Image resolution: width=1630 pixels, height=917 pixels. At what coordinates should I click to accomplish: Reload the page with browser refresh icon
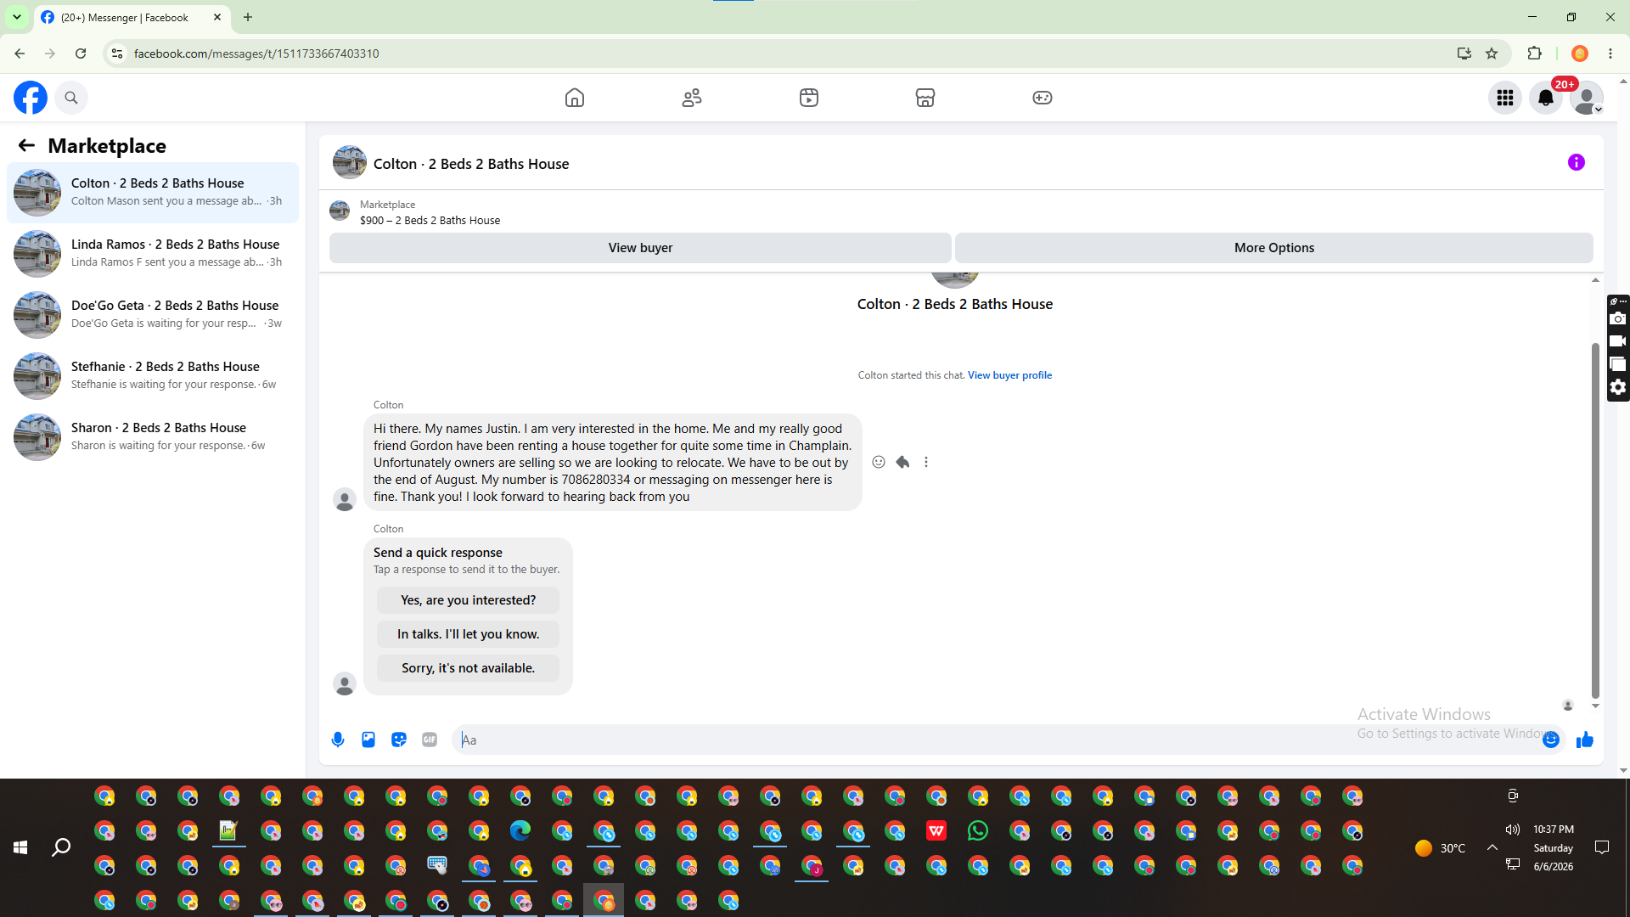tap(81, 53)
